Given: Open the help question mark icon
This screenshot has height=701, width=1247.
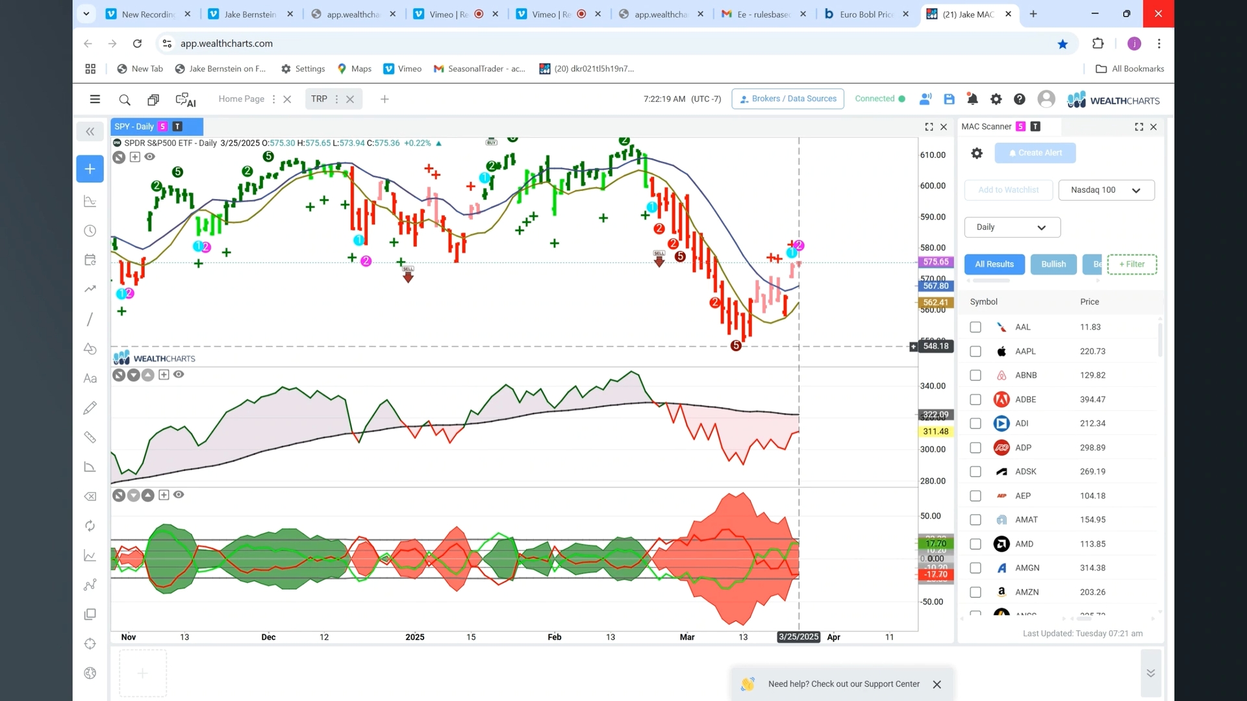Looking at the screenshot, I should (1019, 99).
